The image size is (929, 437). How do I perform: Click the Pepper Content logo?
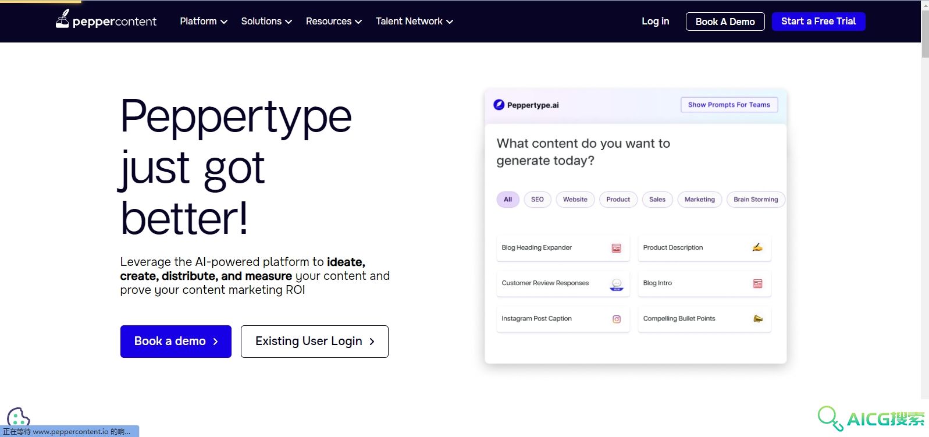(x=106, y=20)
